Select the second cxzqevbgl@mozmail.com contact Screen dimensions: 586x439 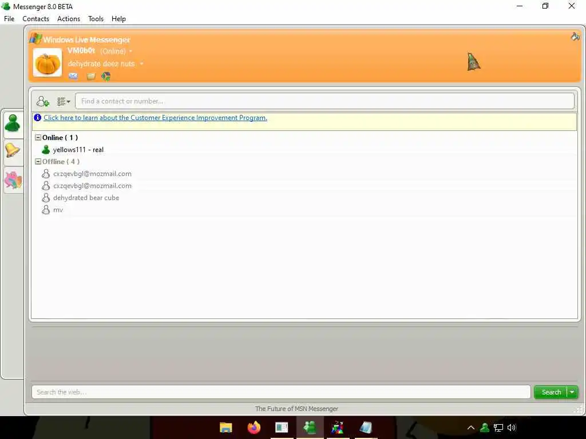click(x=92, y=186)
